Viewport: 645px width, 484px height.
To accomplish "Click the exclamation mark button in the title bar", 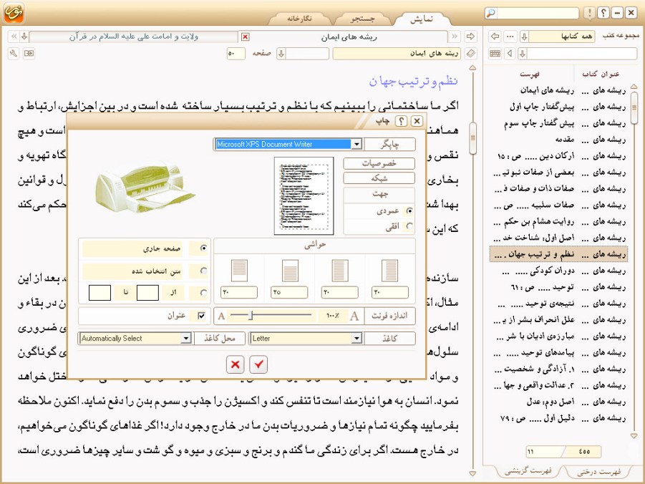I will coord(589,13).
